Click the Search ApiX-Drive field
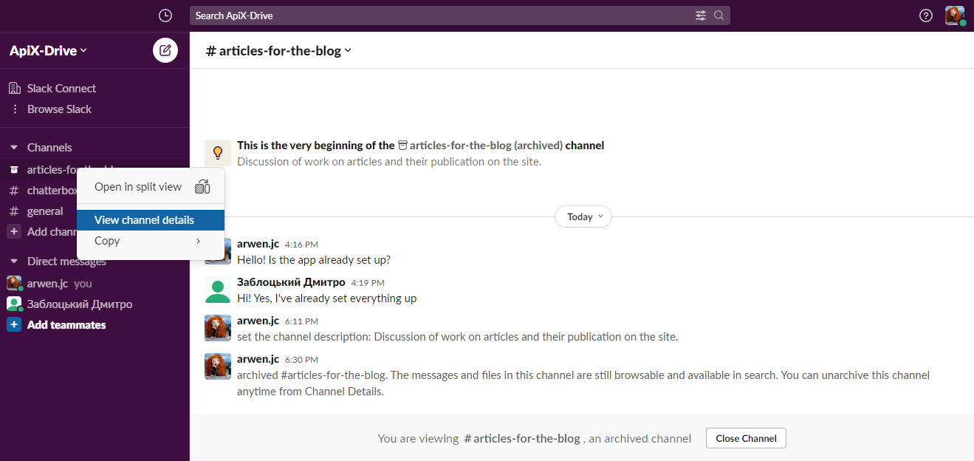Screen dimensions: 974x461 459,16
